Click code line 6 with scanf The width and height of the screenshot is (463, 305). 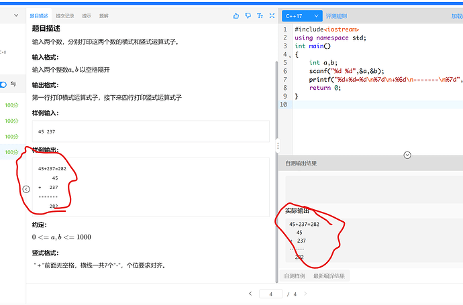point(347,71)
